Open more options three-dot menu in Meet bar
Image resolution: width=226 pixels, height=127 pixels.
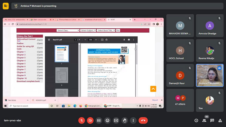133,120
